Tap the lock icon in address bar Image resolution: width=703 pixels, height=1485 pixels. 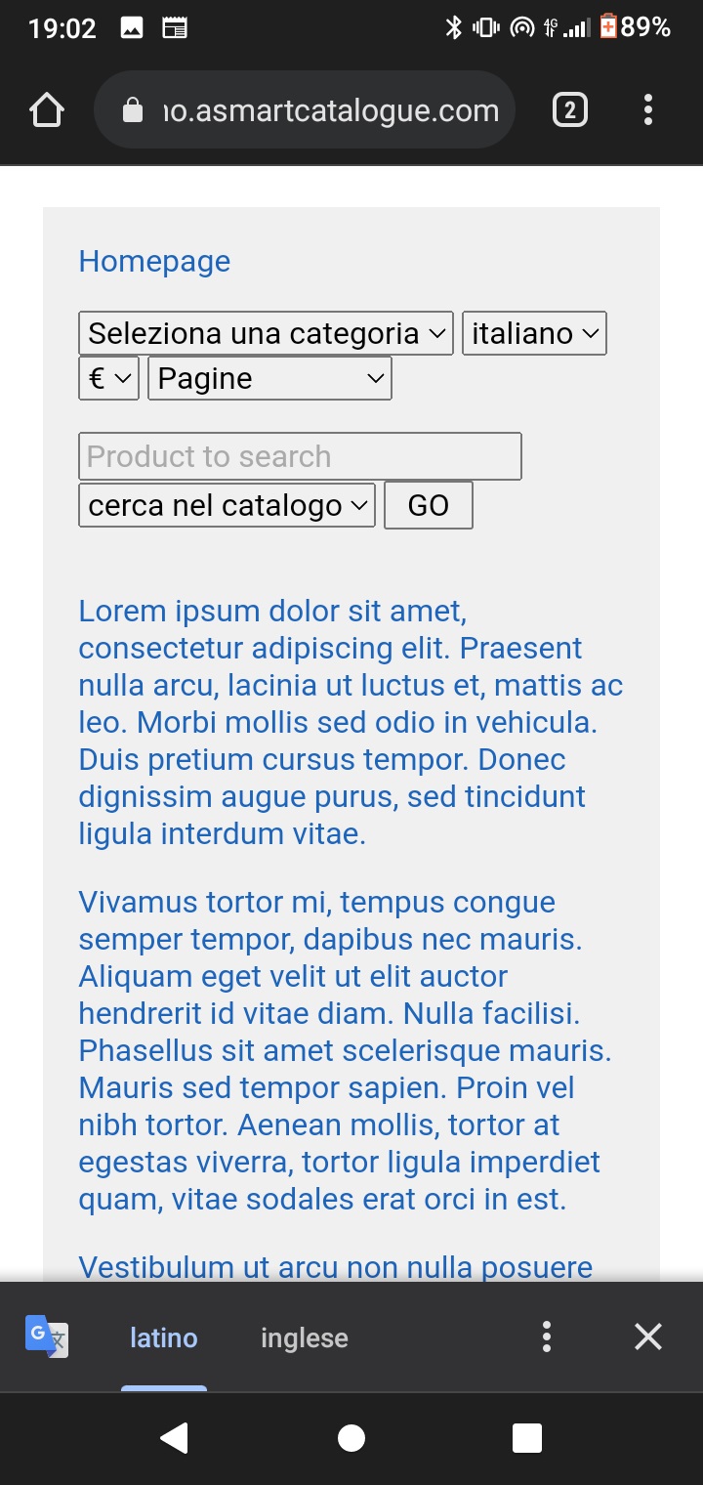133,110
